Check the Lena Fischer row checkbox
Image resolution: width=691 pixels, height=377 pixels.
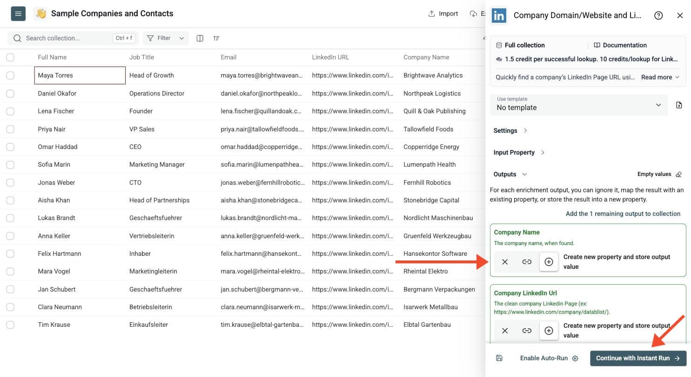10,111
